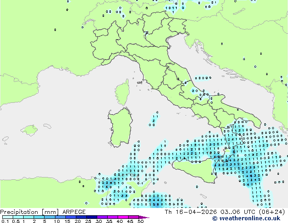Click the island of Corsica on the map

pyautogui.click(x=122, y=93)
